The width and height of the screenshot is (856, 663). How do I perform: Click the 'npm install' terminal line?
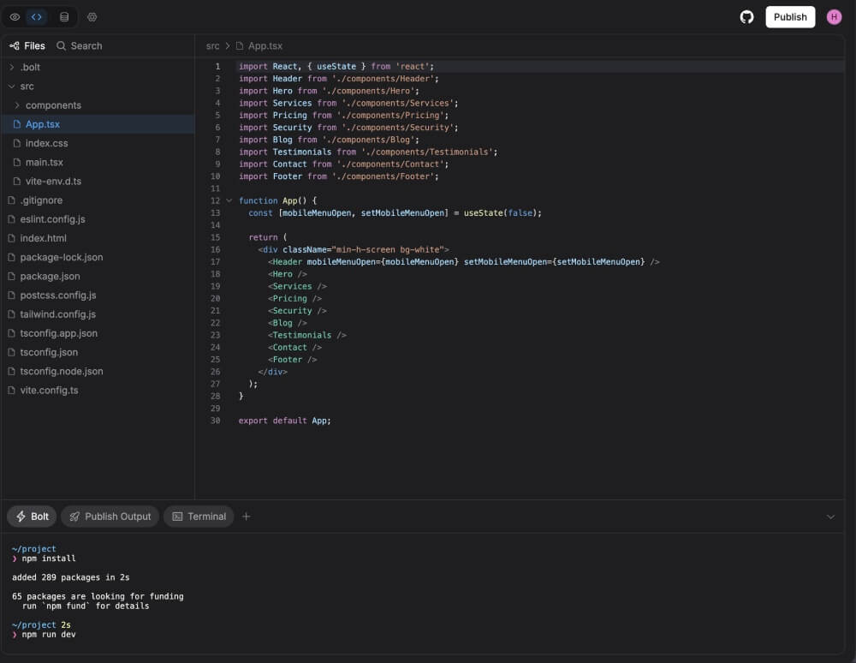(x=49, y=558)
